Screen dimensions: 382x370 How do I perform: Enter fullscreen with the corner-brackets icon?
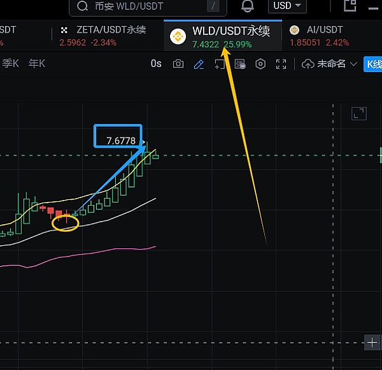click(x=281, y=64)
